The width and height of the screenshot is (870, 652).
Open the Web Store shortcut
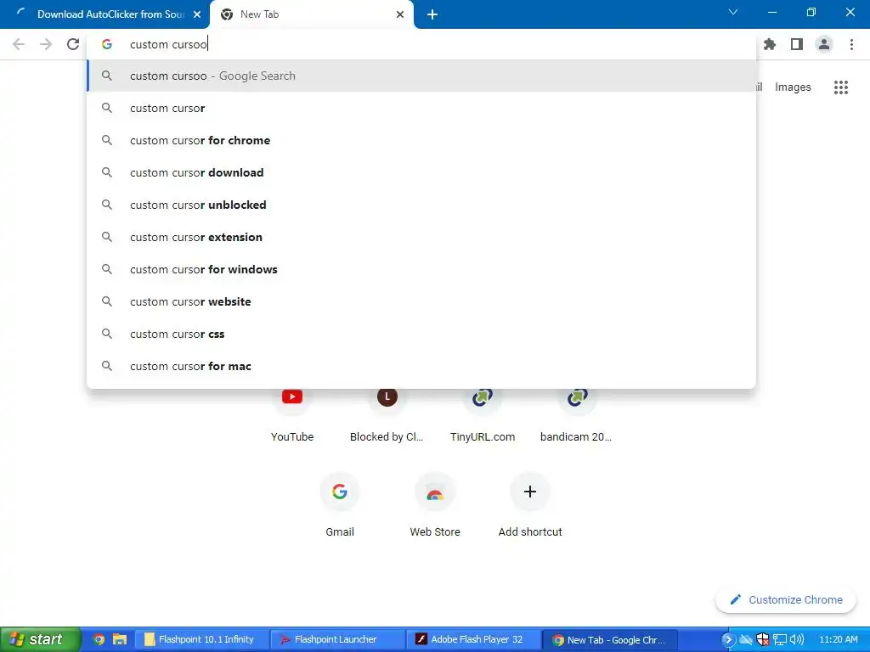435,503
